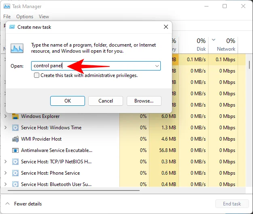Screen dimensions: 253x214
Task: Select Service Host: Phone Service name text
Action: click(50, 173)
